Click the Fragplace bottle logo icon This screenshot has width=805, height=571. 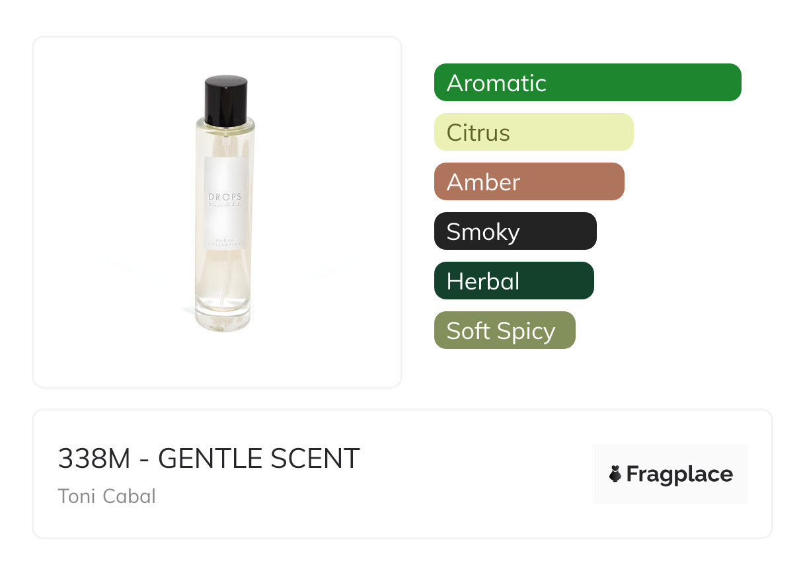click(x=615, y=474)
